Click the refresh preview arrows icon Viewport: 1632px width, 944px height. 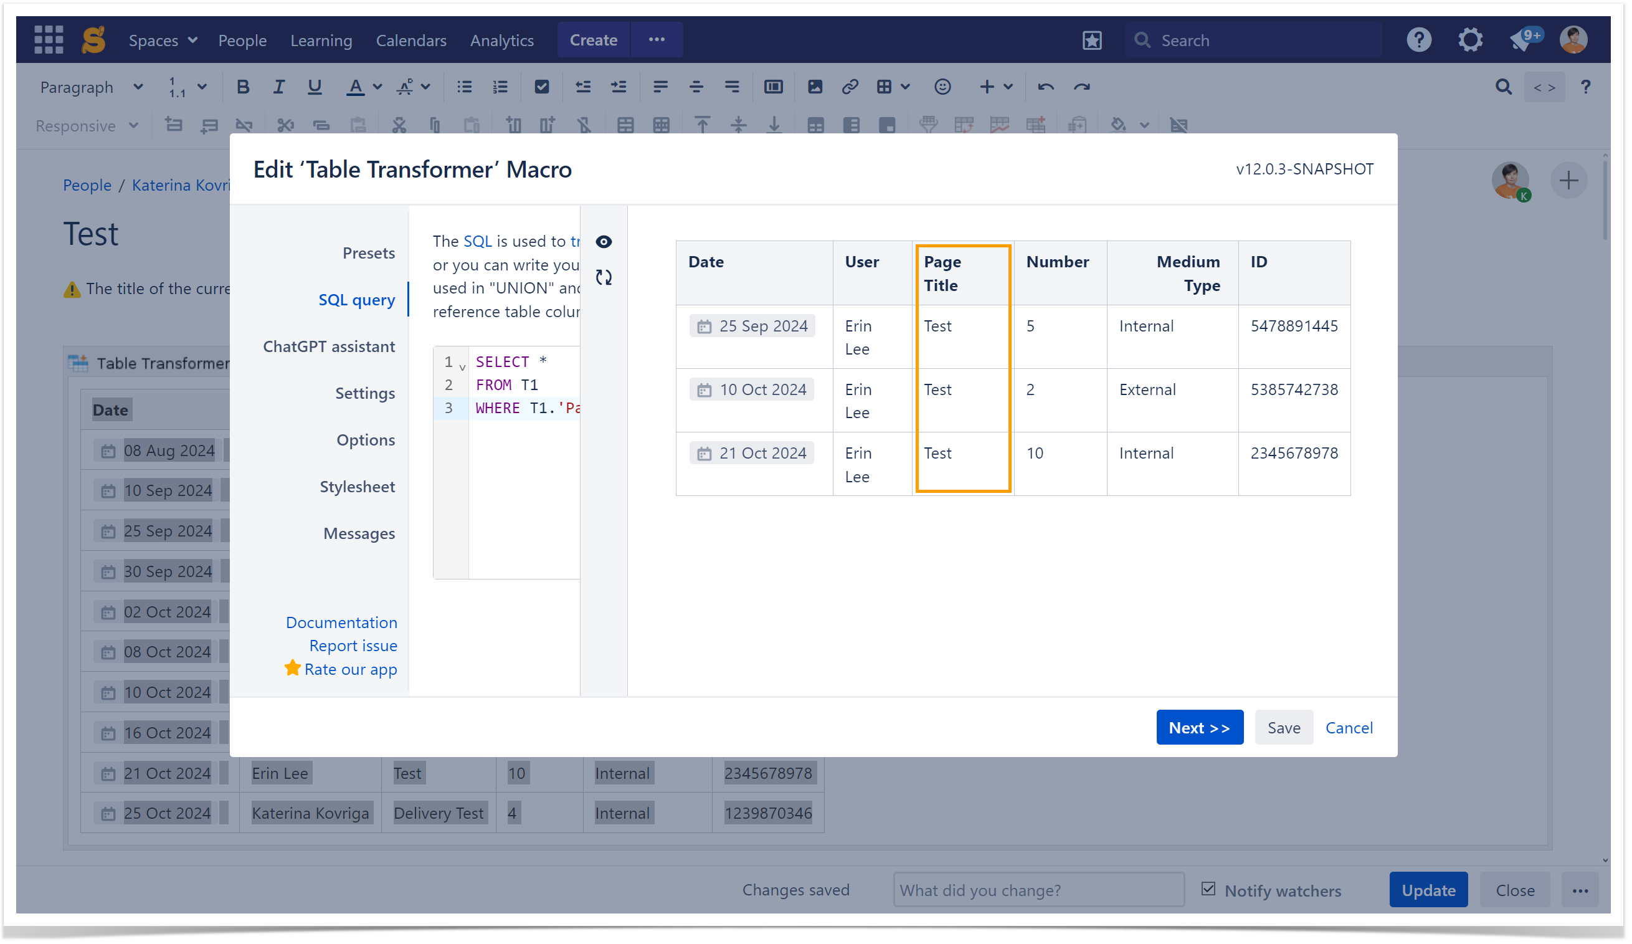[604, 277]
